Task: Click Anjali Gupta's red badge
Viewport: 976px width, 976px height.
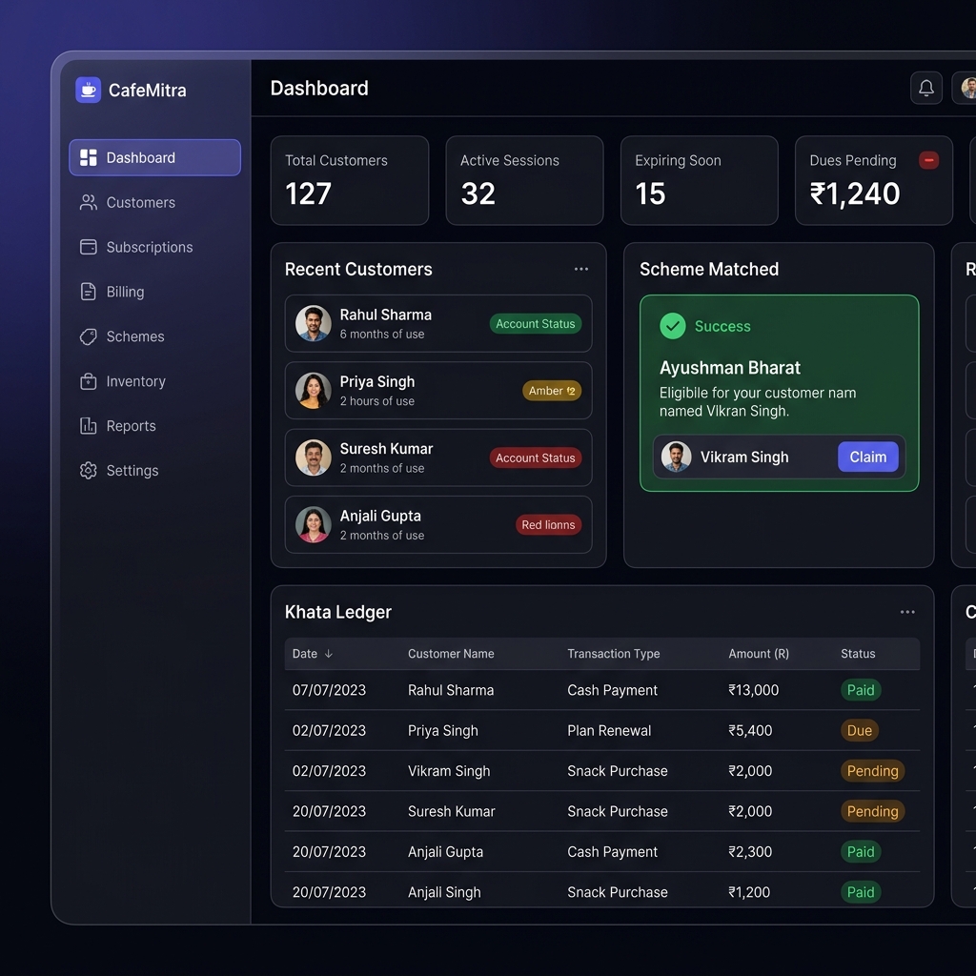Action: coord(548,525)
